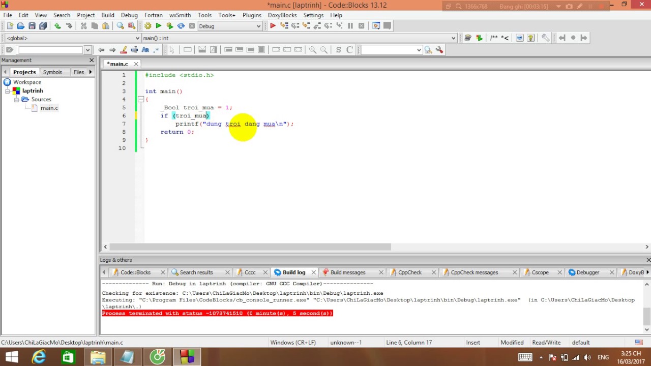The image size is (651, 366).
Task: Switch to the Symbols tab
Action: point(52,72)
